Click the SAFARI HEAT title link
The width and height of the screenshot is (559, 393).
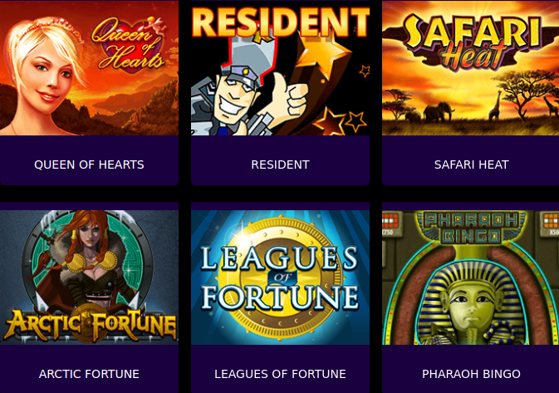click(471, 165)
